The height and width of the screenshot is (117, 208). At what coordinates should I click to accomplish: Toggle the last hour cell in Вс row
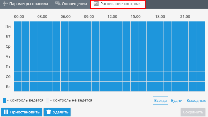[201, 86]
